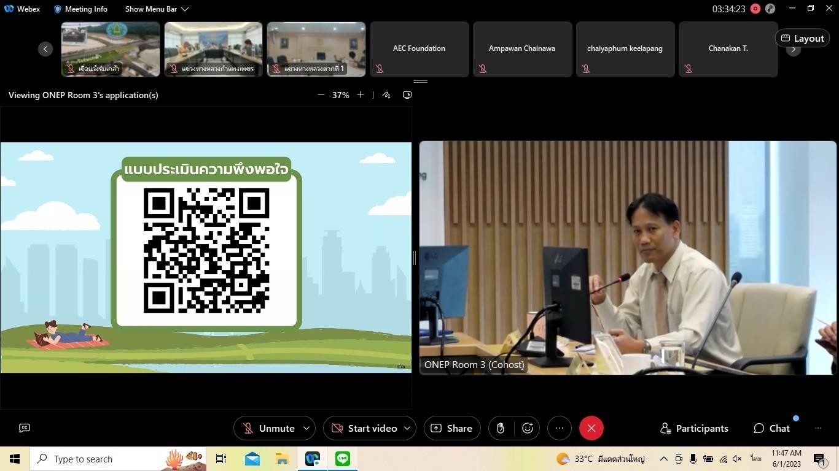Click the annotate icon beside zoom controls
Screen dimensions: 839x471
pos(386,95)
